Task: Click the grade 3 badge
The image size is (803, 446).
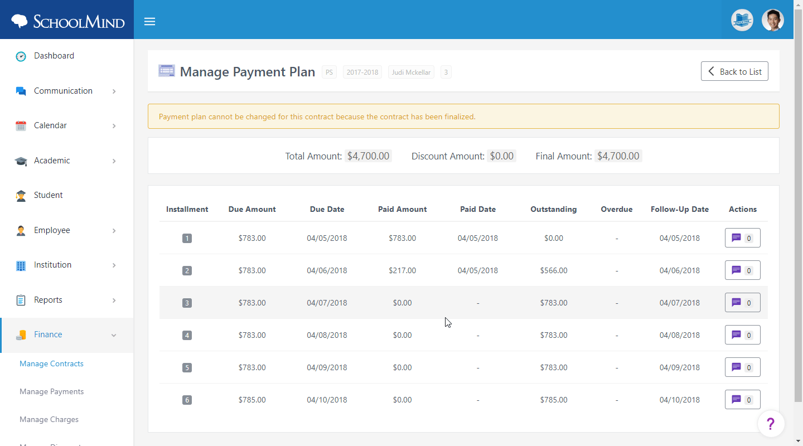Action: (x=446, y=72)
